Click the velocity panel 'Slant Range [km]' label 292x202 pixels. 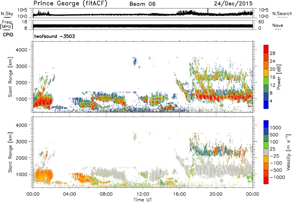pyautogui.click(x=10, y=152)
